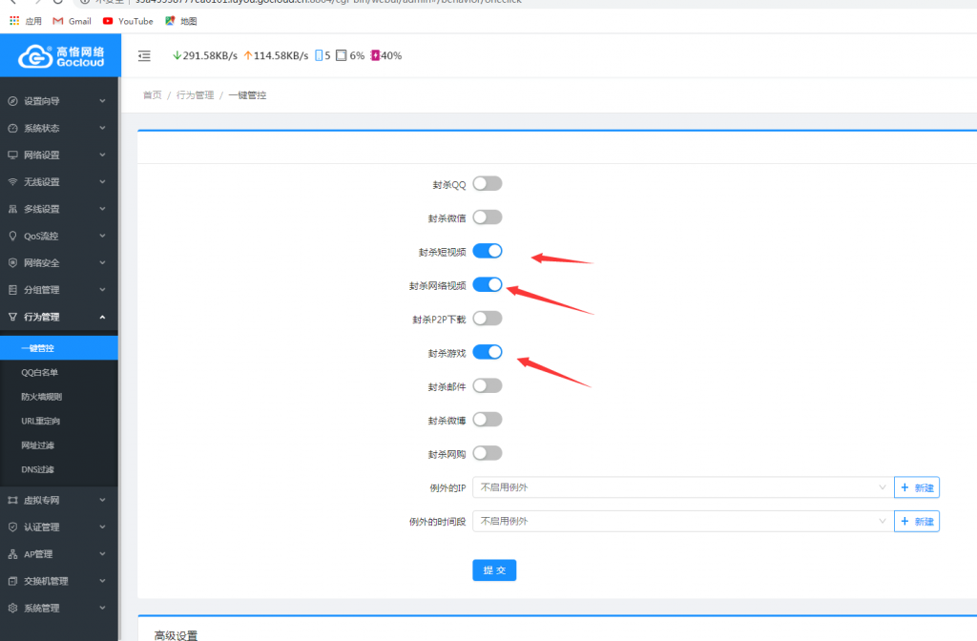Expand the 网络设置 menu chevron
The height and width of the screenshot is (641, 977).
(x=102, y=155)
